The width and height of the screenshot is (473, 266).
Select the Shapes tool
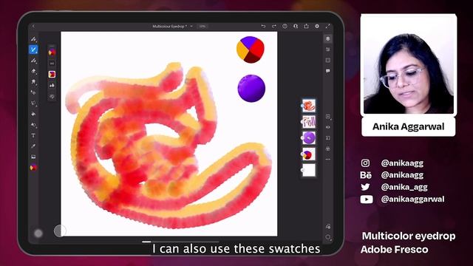pyautogui.click(x=33, y=125)
